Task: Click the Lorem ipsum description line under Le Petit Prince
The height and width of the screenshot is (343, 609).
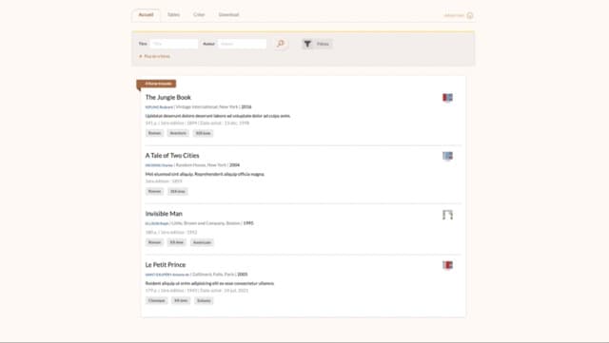Action: click(209, 284)
